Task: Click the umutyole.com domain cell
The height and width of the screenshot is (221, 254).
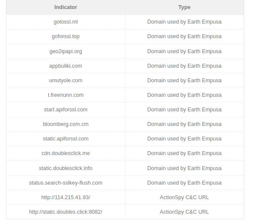Action: pos(66,81)
